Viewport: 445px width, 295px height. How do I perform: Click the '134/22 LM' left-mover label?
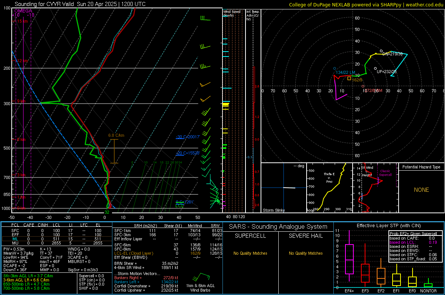tap(345, 72)
